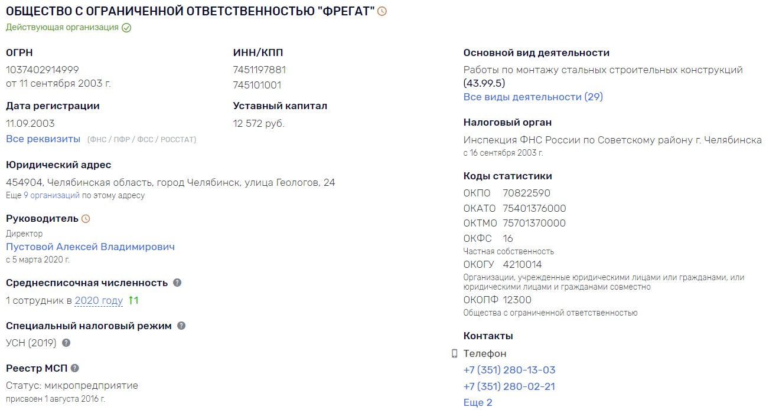Screen dimensions: 766x410
Task: Expand Все виды деятельности (29)
Action: pos(533,97)
